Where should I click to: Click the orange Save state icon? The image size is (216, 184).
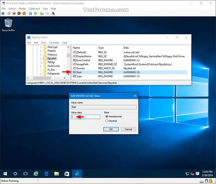point(24,14)
